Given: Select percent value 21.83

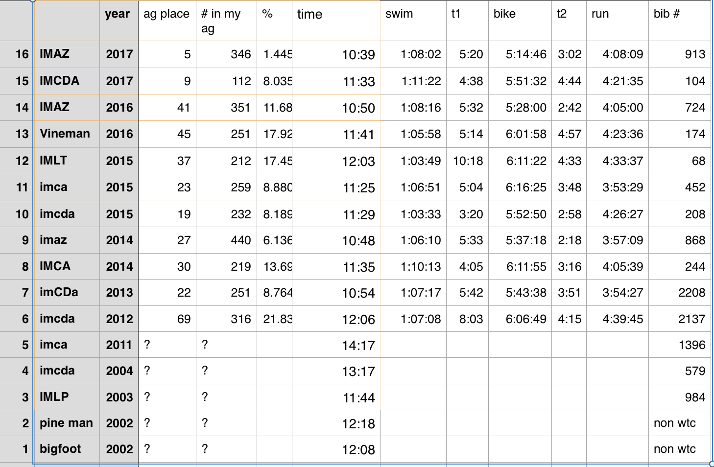Looking at the screenshot, I should (274, 319).
